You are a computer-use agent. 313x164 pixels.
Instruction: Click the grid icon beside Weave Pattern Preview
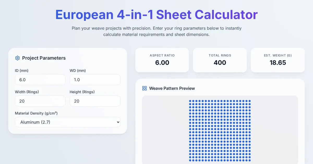[145, 88]
